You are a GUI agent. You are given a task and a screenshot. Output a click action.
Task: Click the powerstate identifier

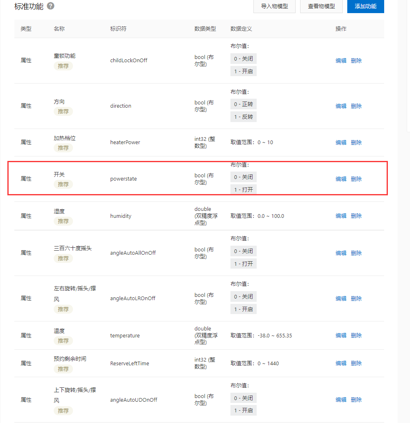(x=123, y=179)
